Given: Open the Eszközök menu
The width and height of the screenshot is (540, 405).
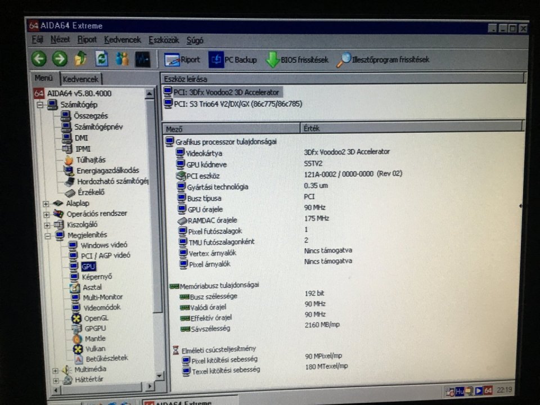Looking at the screenshot, I should click(x=164, y=40).
